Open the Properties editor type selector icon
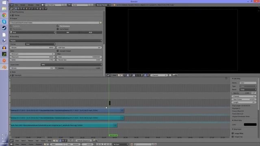This screenshot has width=260, height=146. [x=11, y=9]
